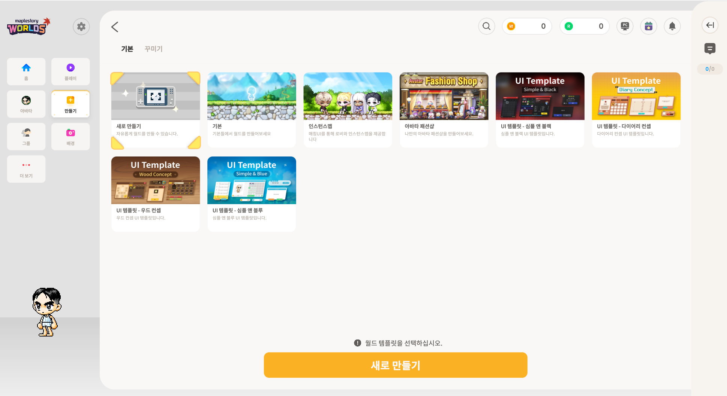727x396 pixels.
Task: Open the calendar star event icon
Action: (x=649, y=26)
